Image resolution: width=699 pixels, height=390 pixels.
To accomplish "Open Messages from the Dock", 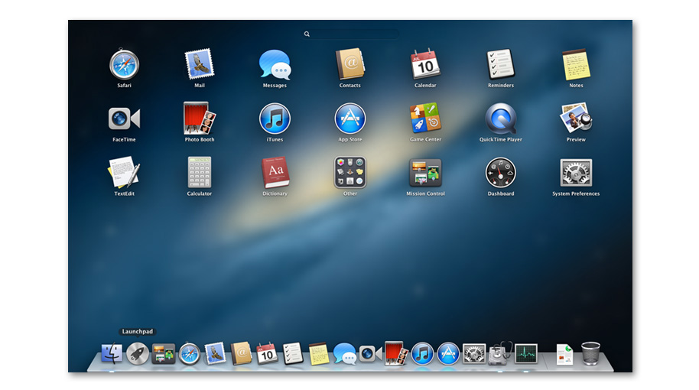I will point(345,354).
